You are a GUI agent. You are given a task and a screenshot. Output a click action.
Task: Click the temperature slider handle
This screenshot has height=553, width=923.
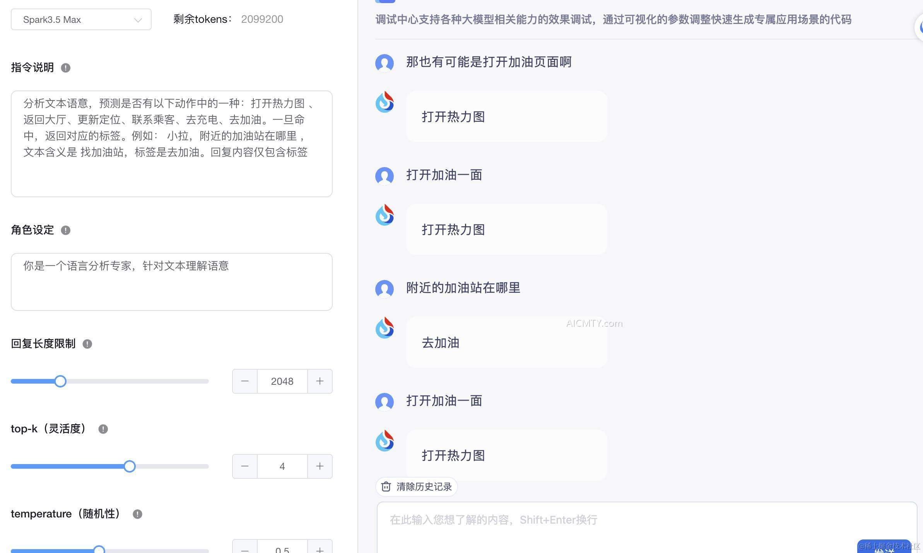[99, 550]
